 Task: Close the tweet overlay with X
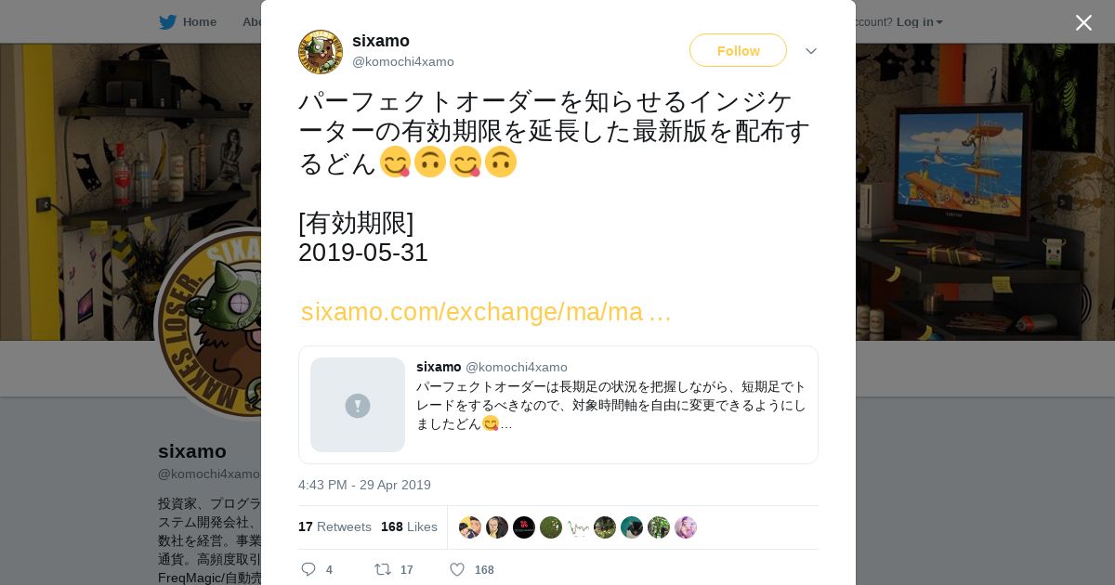coord(1083,22)
